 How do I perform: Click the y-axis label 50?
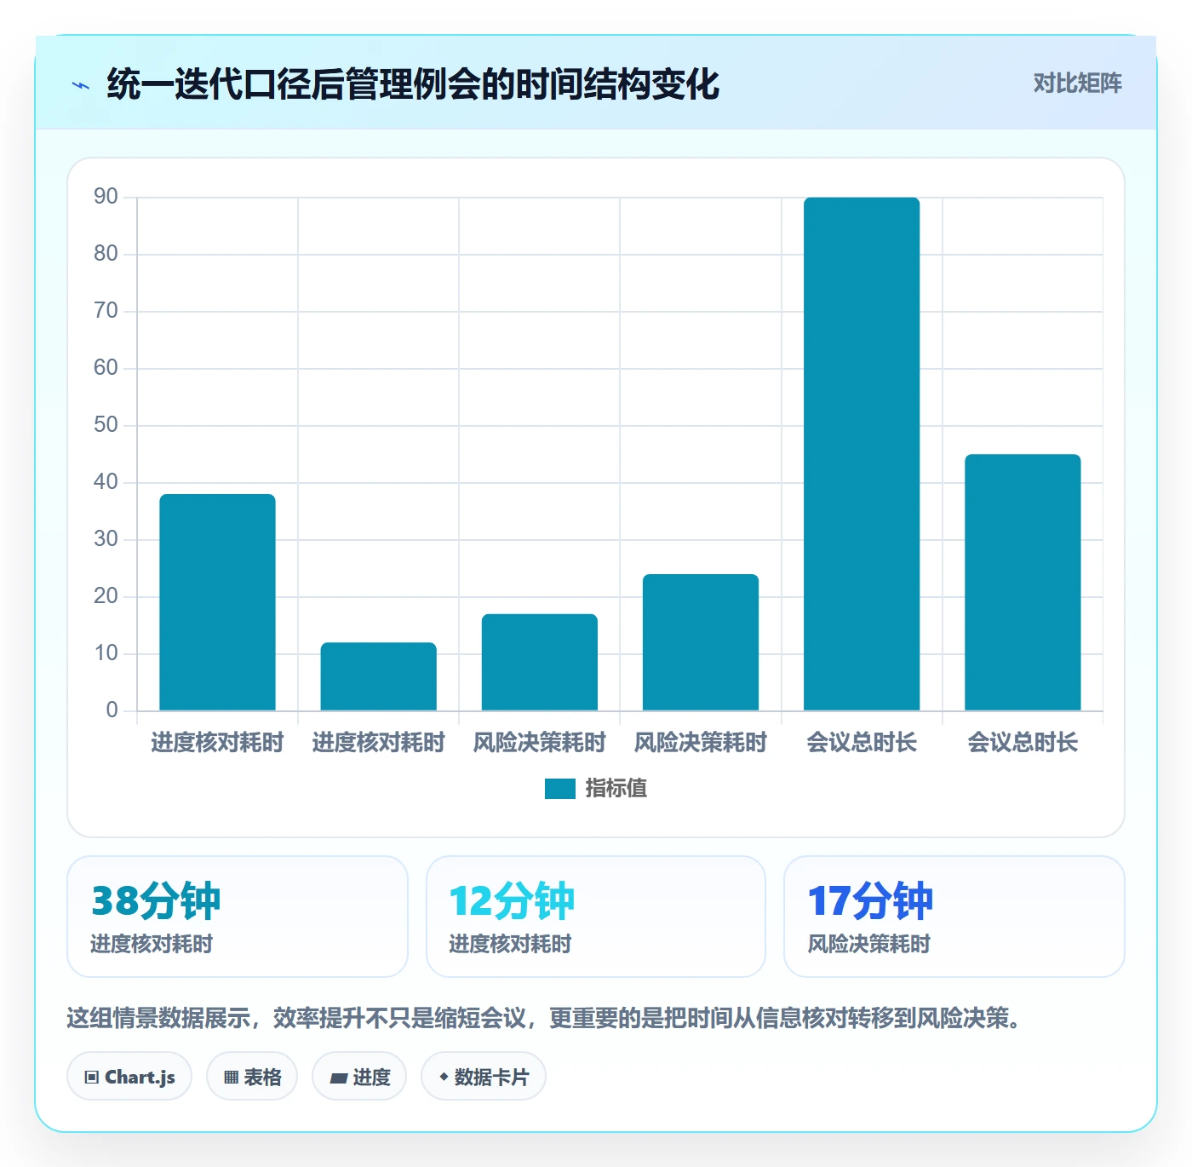(106, 425)
